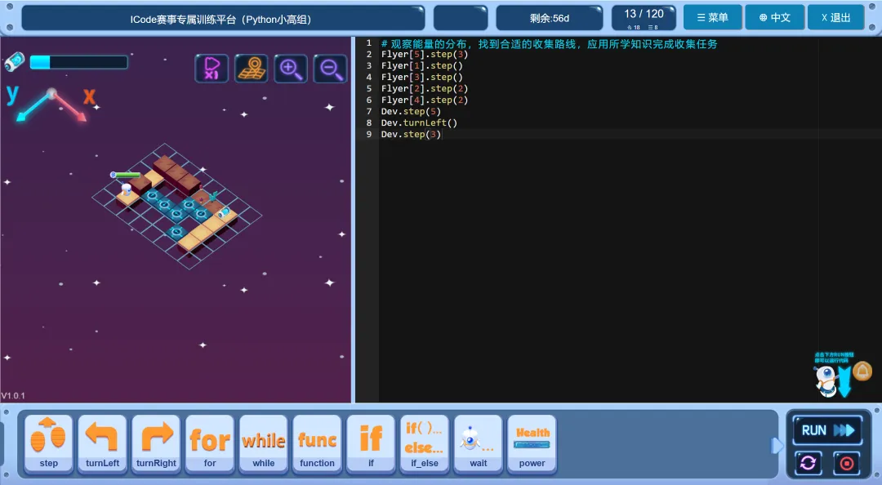The image size is (882, 485).
Task: Place cursor on Flyer[4].step(2) line
Action: 424,100
